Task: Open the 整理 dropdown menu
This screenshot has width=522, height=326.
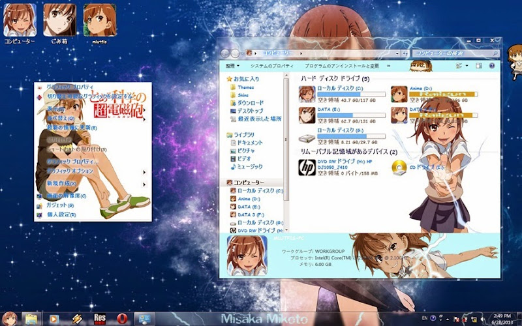Action: pos(232,66)
